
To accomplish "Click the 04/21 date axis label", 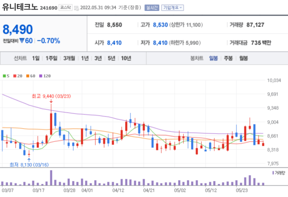I will pos(149,190).
